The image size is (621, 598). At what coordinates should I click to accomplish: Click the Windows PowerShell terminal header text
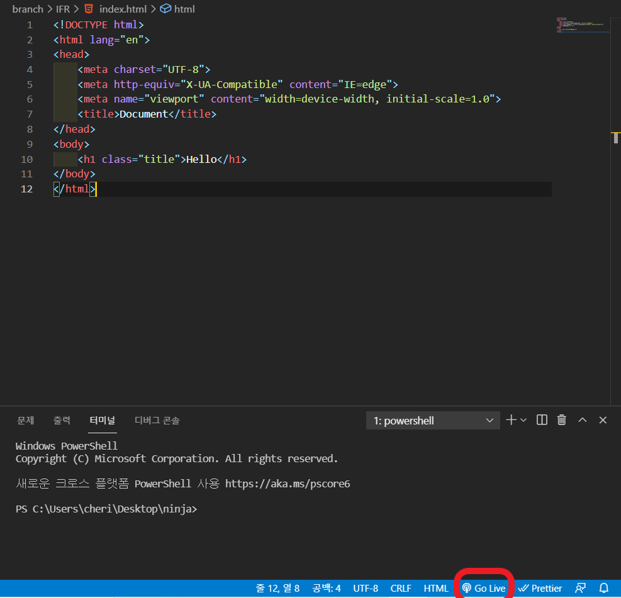point(67,446)
